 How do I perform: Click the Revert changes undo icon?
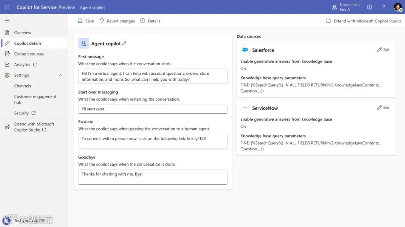pyautogui.click(x=102, y=21)
